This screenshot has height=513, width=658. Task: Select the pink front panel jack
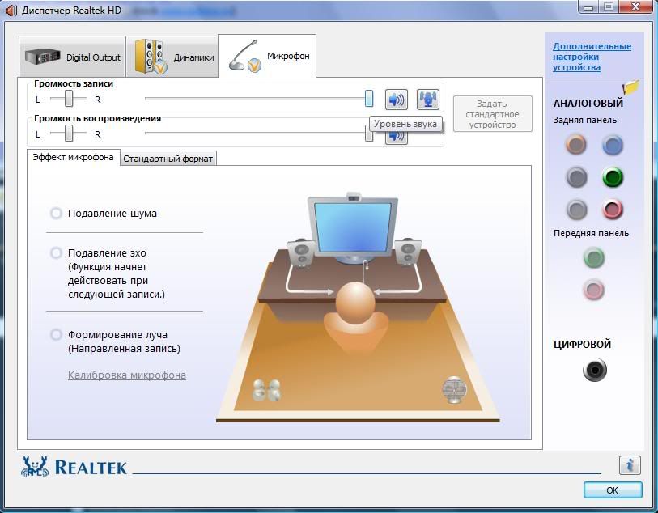[x=594, y=290]
